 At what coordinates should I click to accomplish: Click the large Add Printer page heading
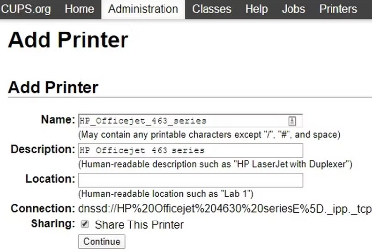68,40
